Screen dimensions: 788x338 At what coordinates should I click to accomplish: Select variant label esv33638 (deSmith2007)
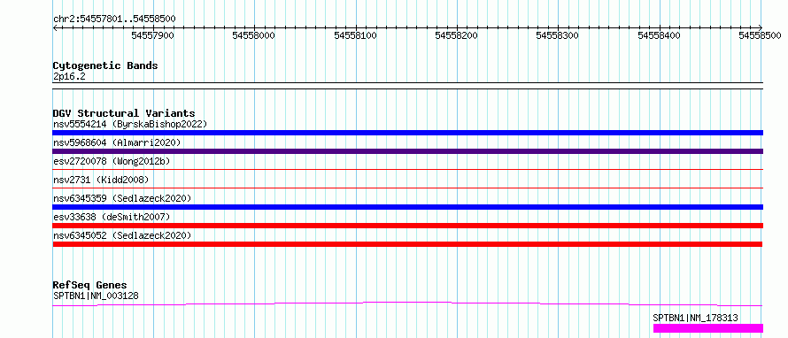(x=112, y=217)
